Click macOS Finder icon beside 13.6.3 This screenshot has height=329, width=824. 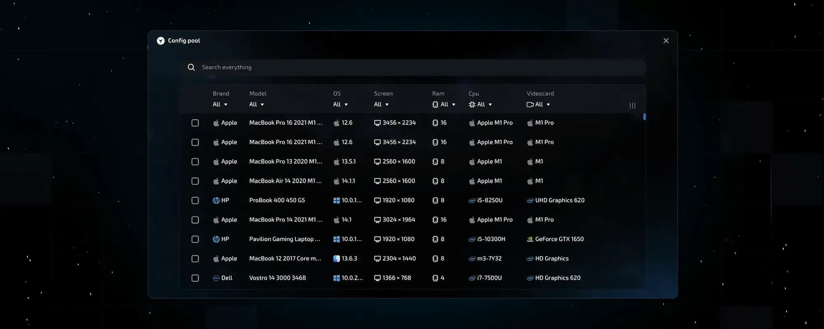pos(337,259)
